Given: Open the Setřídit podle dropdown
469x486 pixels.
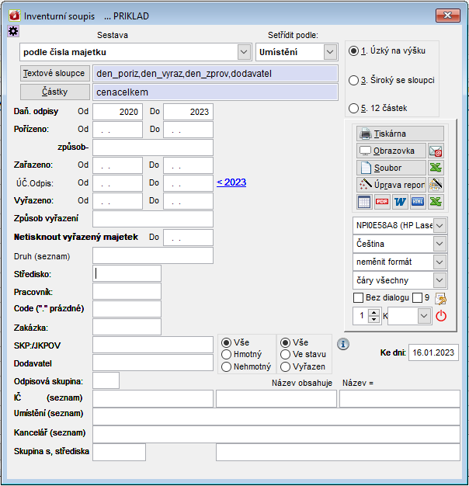Looking at the screenshot, I should tap(330, 52).
